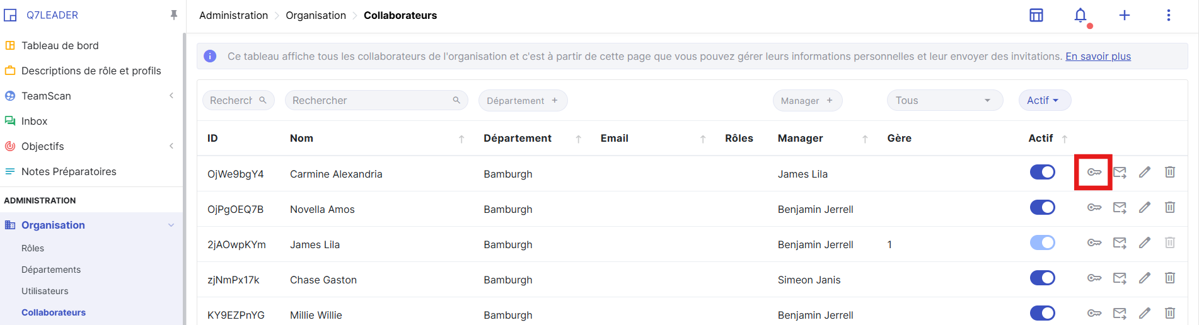Open the Tous dropdown filter
This screenshot has width=1199, height=325.
[x=944, y=100]
